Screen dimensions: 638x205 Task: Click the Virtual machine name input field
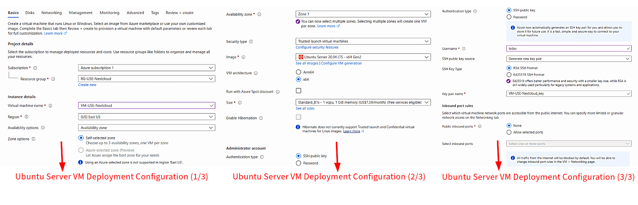click(x=147, y=105)
